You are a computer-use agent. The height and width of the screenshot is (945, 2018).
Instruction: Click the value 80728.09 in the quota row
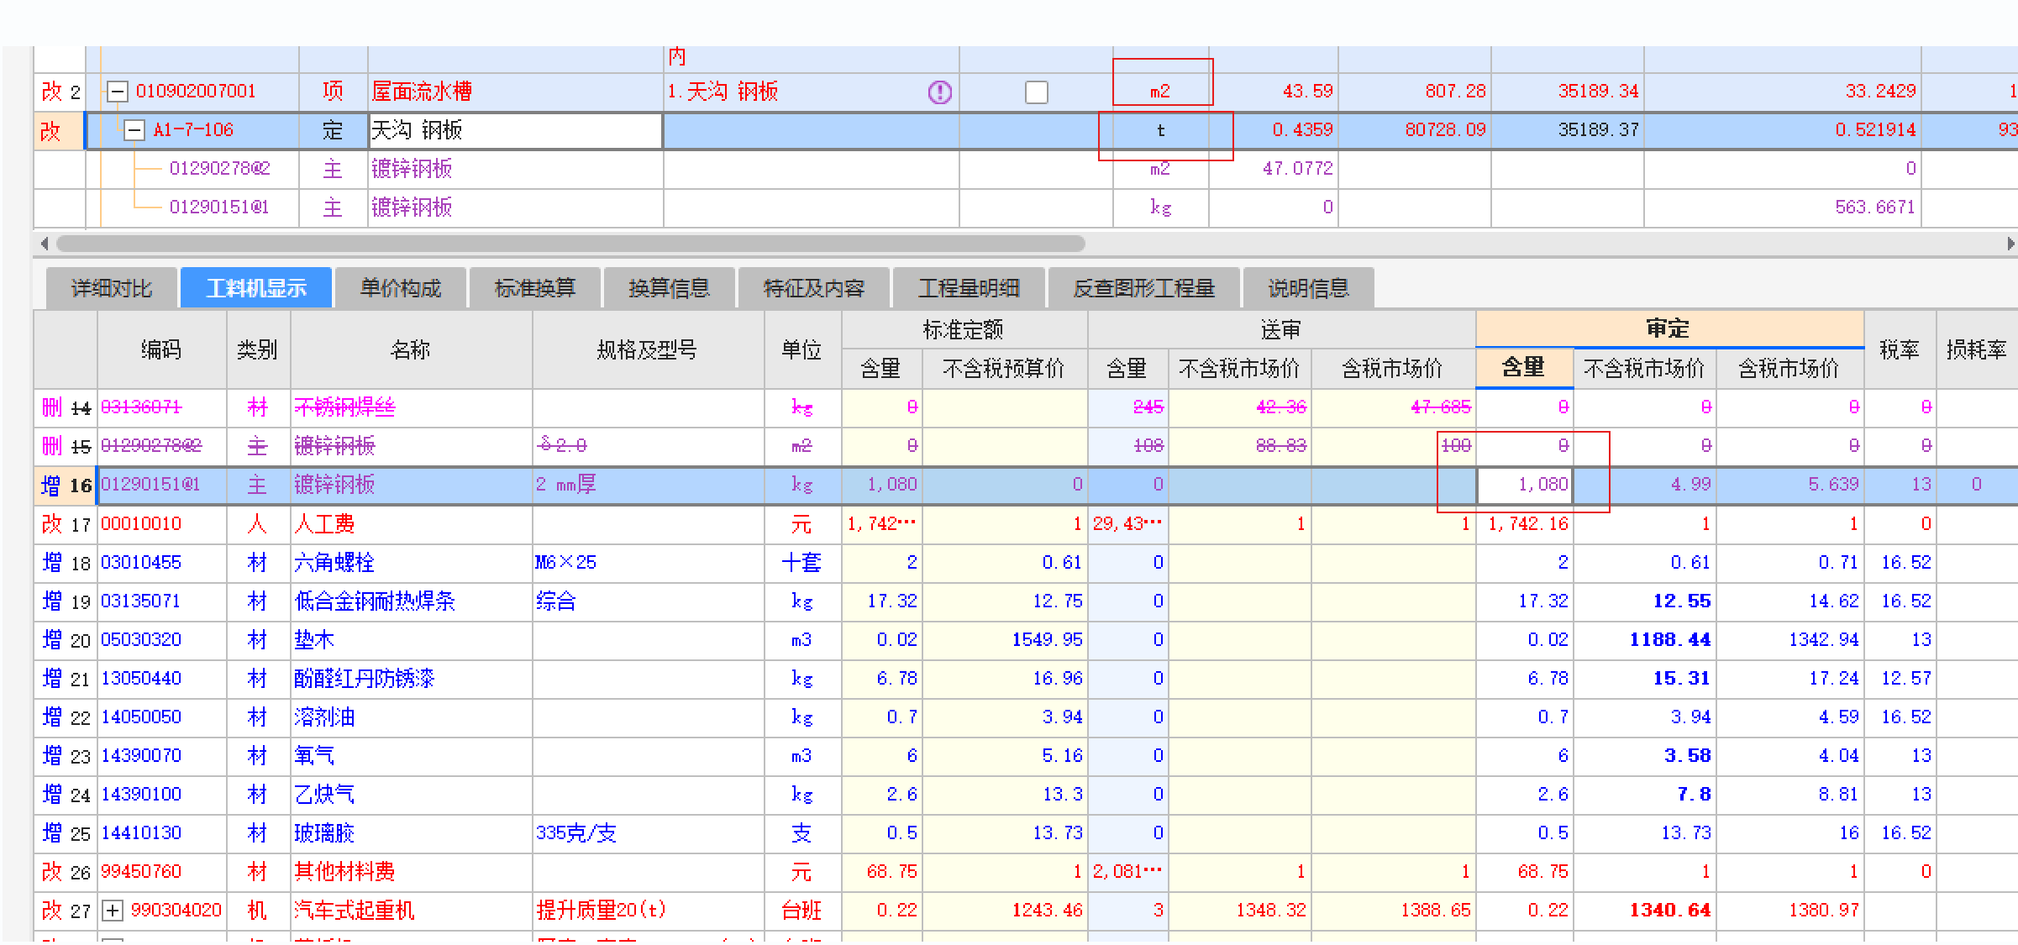[x=1445, y=130]
